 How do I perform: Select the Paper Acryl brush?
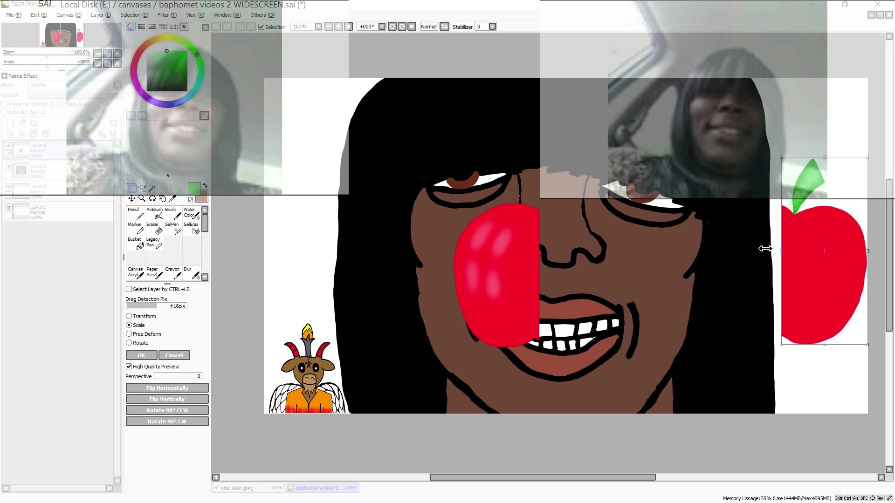(x=154, y=272)
